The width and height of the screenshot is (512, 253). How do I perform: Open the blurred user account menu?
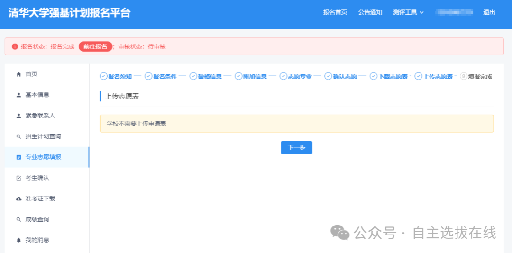(x=454, y=12)
